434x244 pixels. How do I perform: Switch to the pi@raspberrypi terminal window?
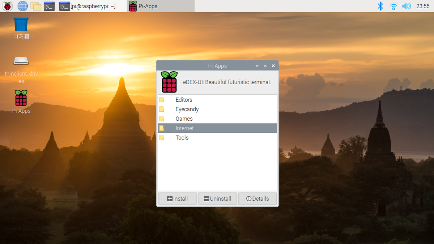coord(88,6)
